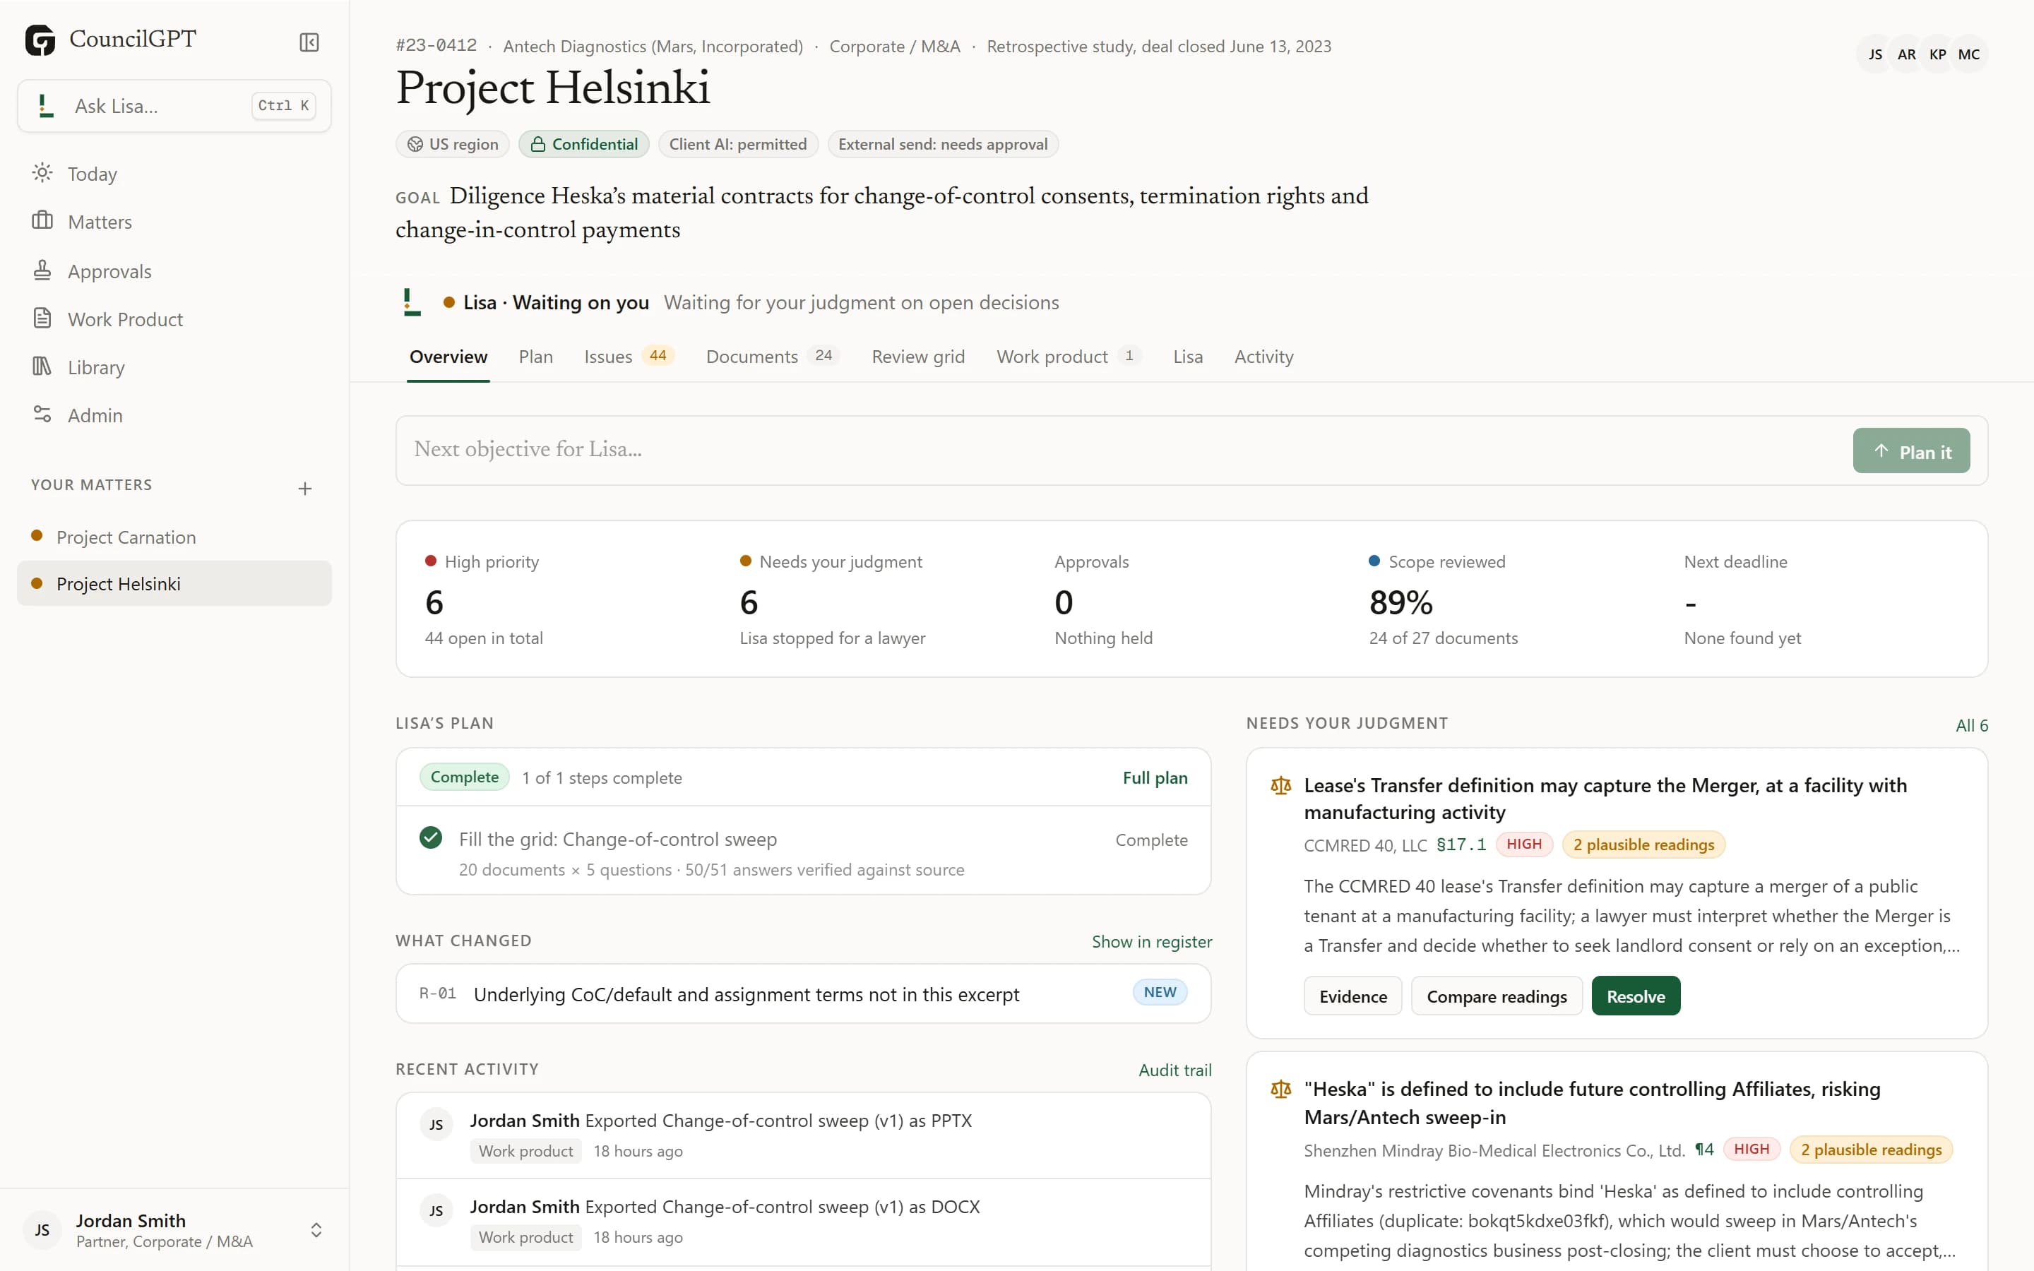Image resolution: width=2034 pixels, height=1271 pixels.
Task: Click the NEW badge on R-01
Action: 1160,993
